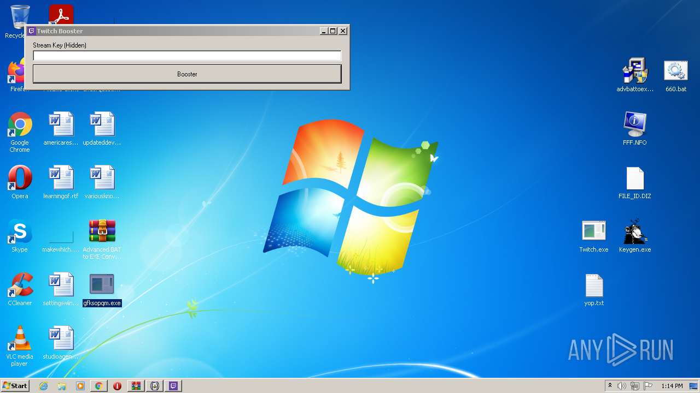Select the studioagen document icon
This screenshot has height=393, width=700.
click(61, 343)
